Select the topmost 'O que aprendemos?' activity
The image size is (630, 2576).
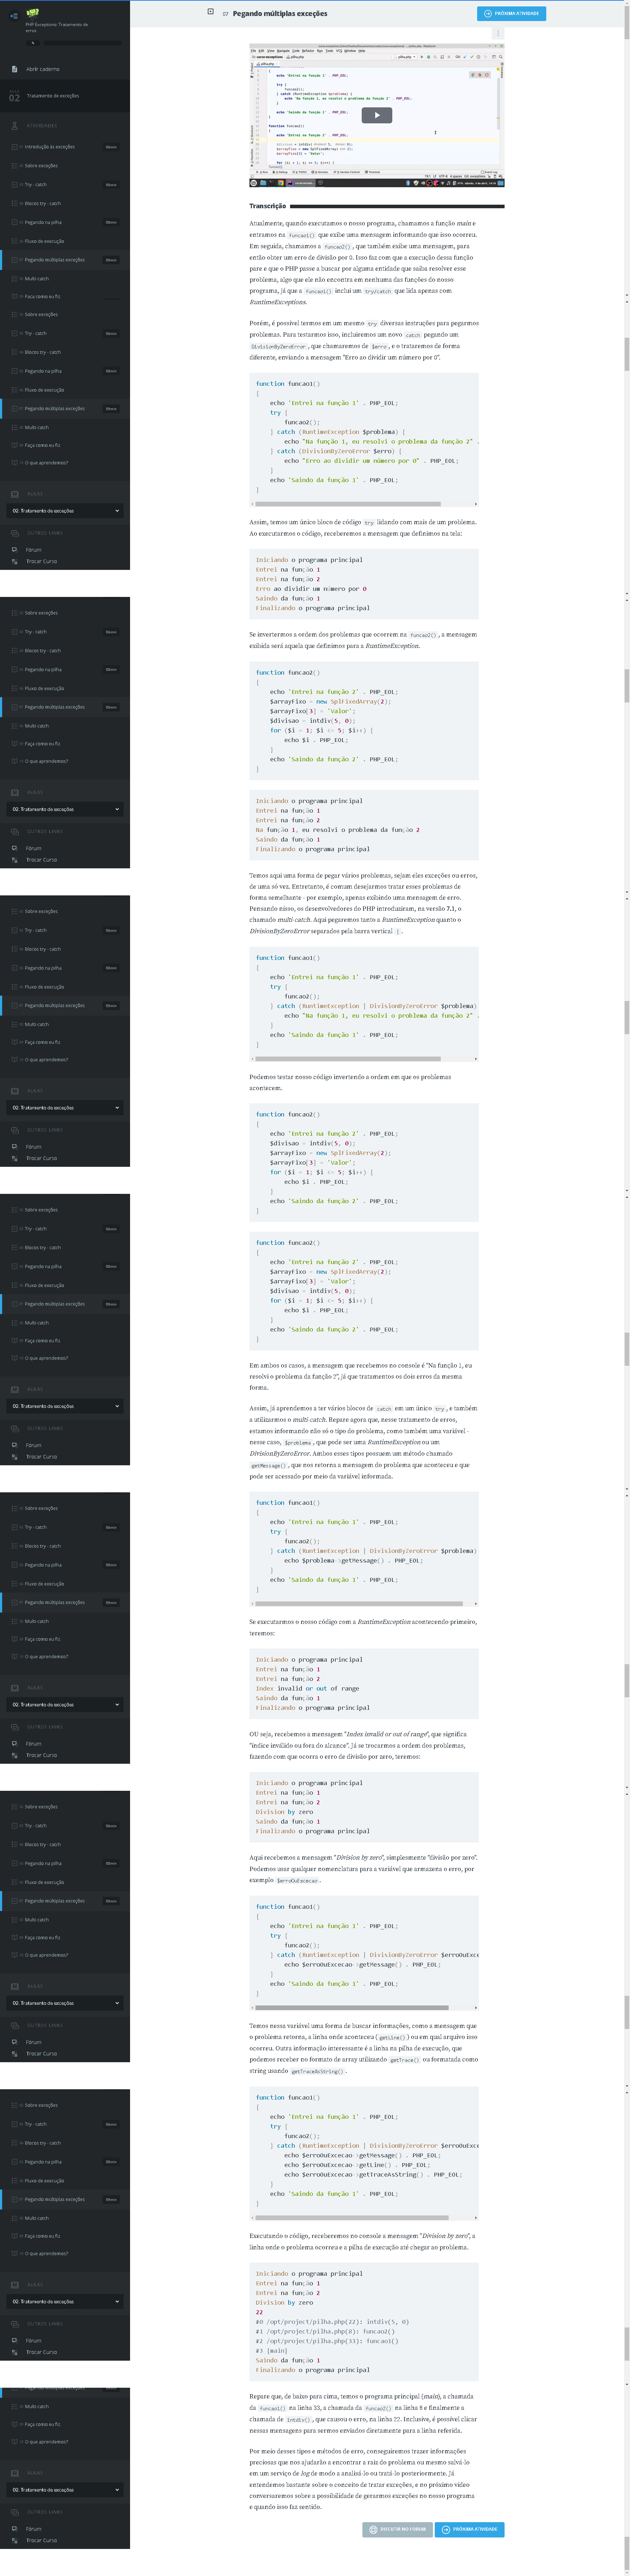click(x=46, y=463)
